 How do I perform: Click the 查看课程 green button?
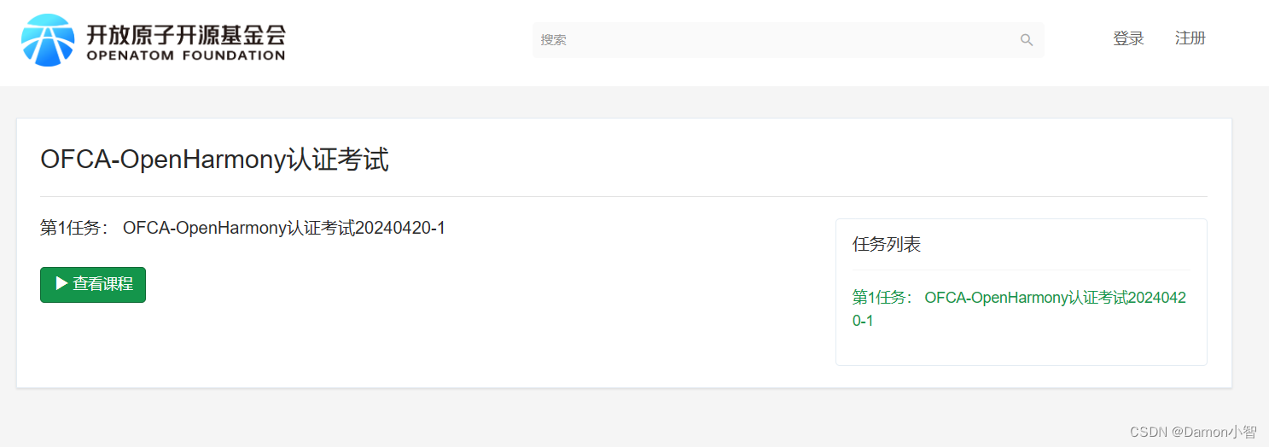click(x=93, y=285)
